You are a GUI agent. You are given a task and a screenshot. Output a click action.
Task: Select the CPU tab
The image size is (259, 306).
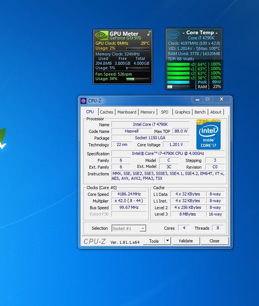90,112
